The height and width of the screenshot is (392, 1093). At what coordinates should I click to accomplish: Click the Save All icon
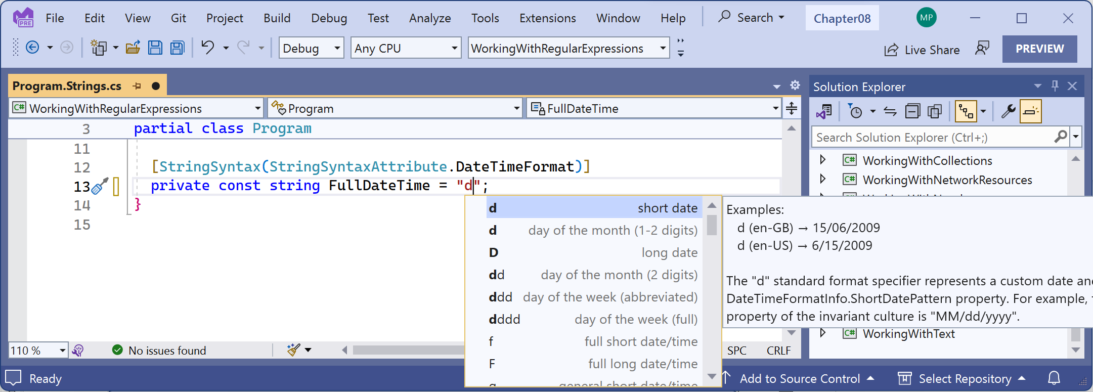(178, 48)
